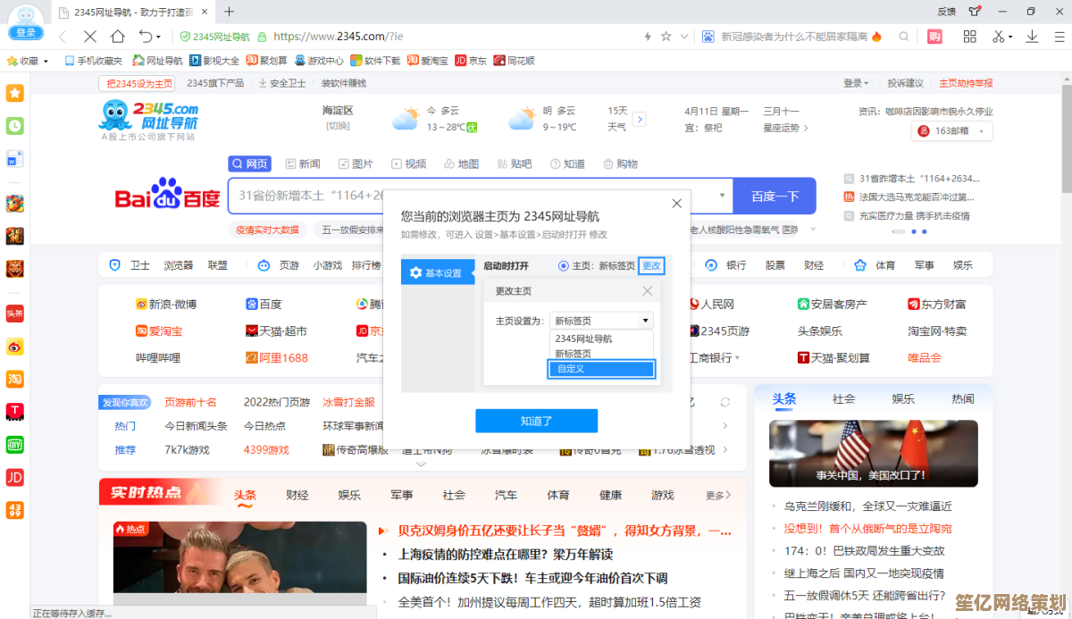Open the 主页设置为 dropdown
Screen dimensions: 1072x619
coord(601,320)
